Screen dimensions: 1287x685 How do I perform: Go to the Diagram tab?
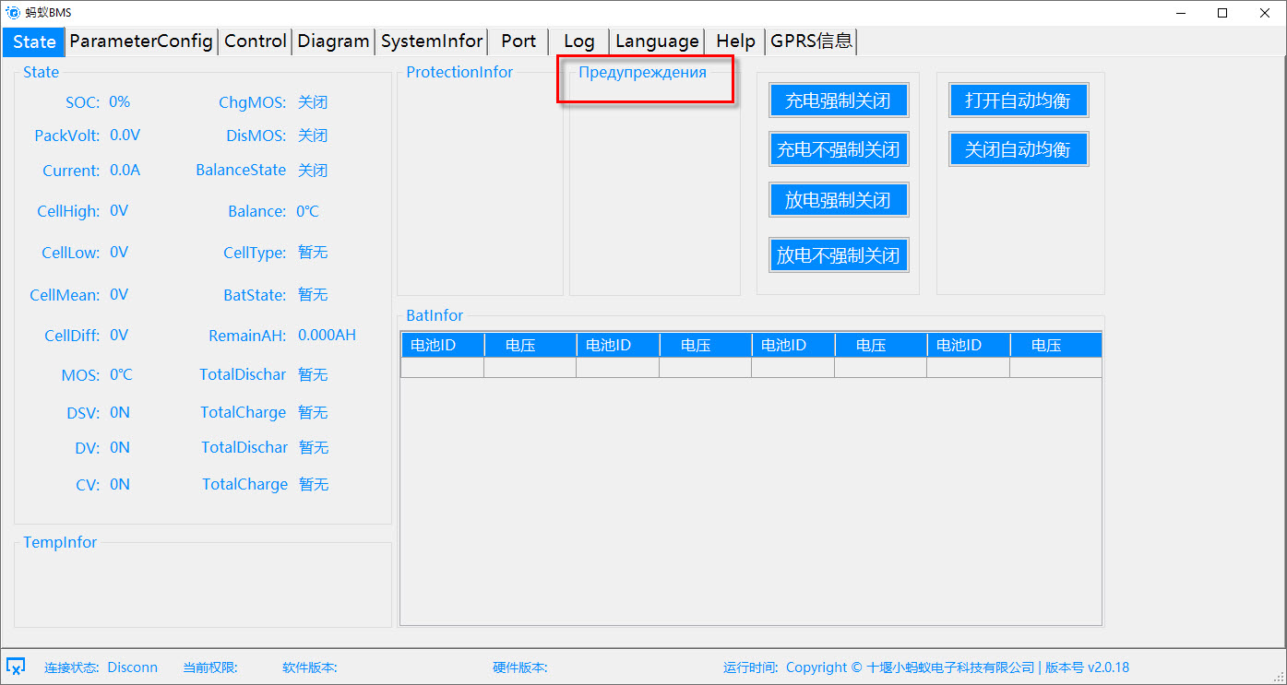pyautogui.click(x=333, y=41)
